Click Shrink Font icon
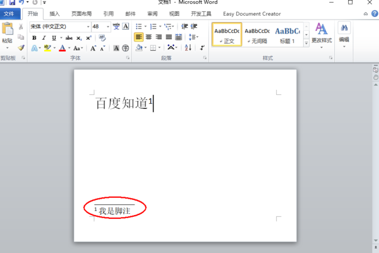 (x=103, y=48)
